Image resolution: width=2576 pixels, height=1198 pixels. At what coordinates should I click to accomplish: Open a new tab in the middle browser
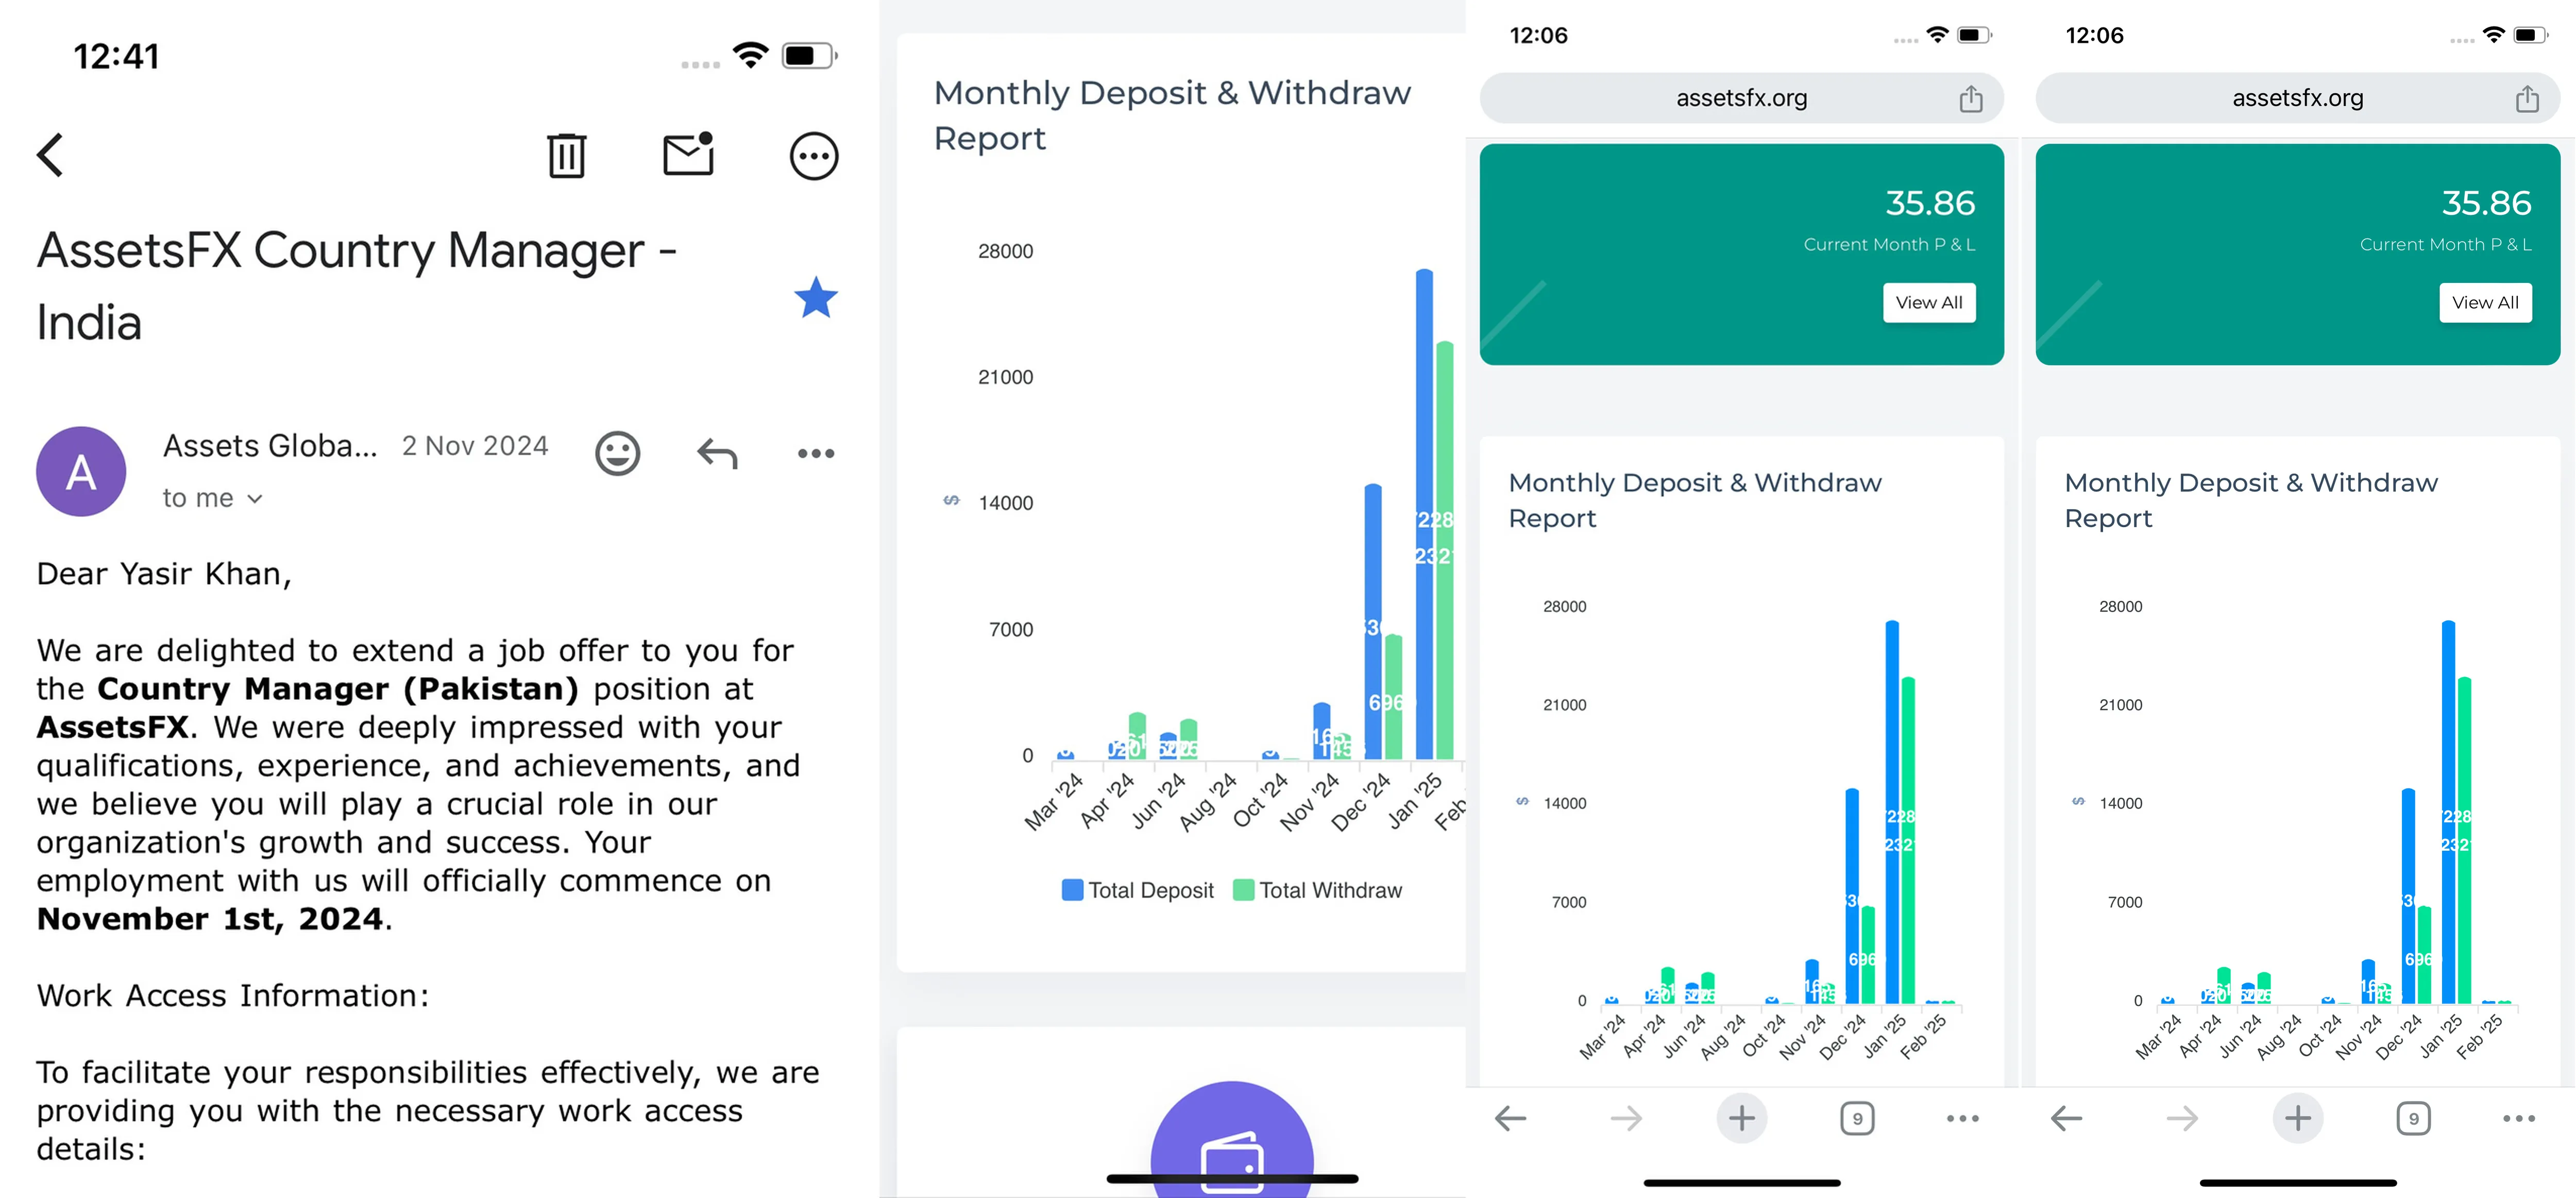[1741, 1118]
